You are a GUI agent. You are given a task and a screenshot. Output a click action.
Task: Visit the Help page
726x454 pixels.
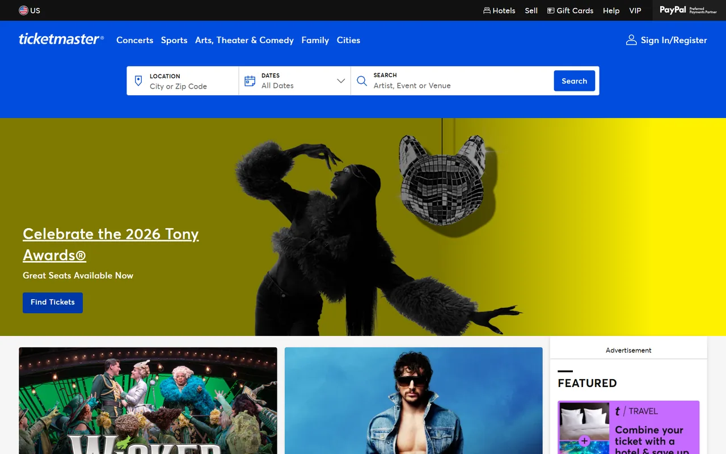611,10
